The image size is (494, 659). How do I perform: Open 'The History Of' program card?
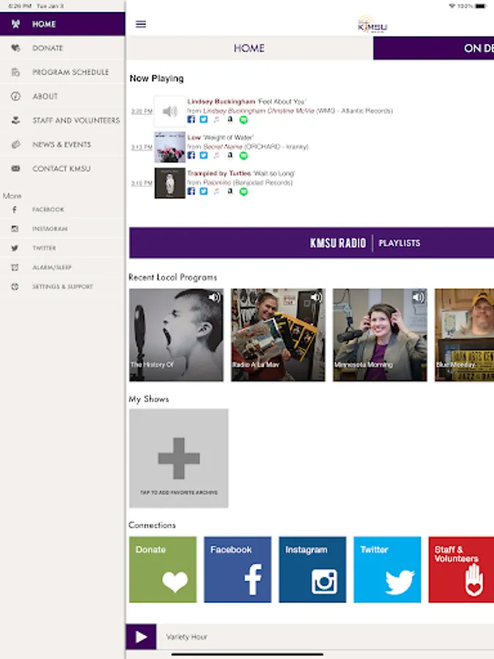pyautogui.click(x=176, y=335)
